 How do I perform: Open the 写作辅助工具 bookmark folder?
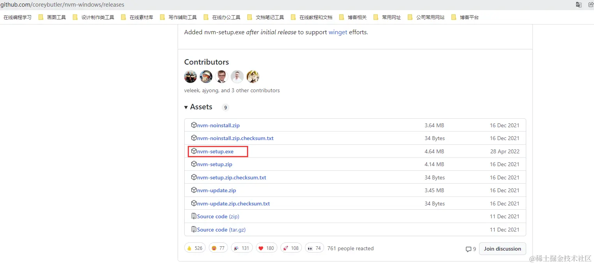pyautogui.click(x=178, y=18)
